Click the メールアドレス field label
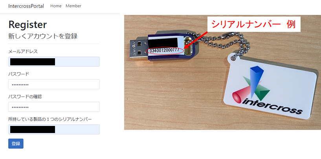This screenshot has height=159, width=321. (23, 52)
